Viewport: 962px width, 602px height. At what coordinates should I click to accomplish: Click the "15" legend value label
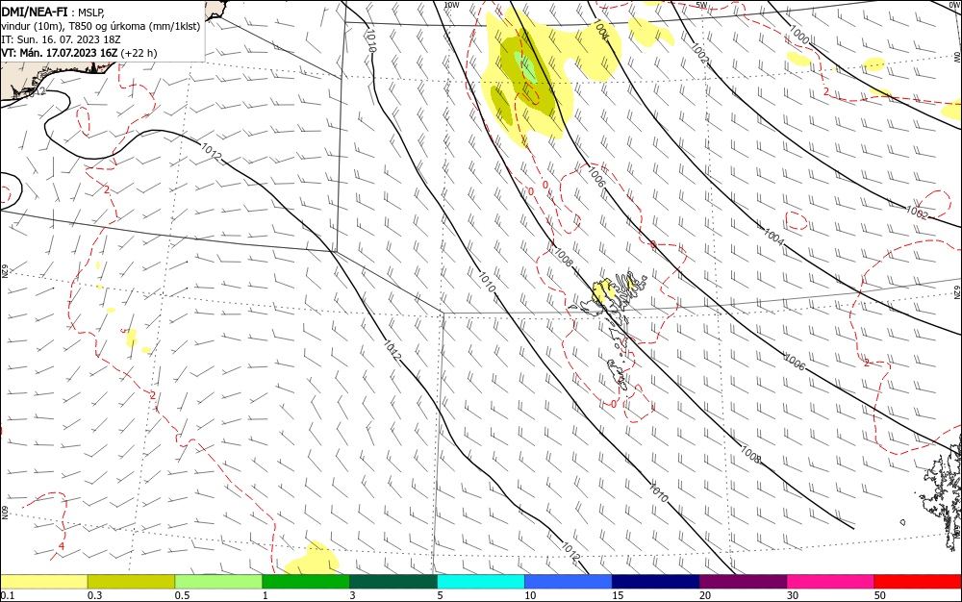(618, 595)
